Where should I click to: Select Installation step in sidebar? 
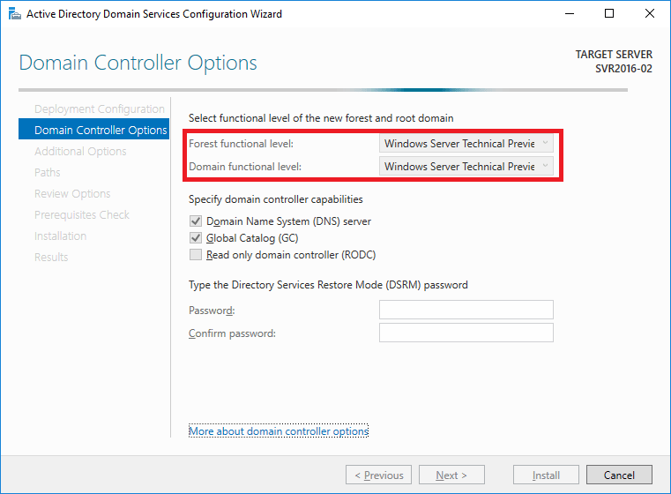click(60, 236)
